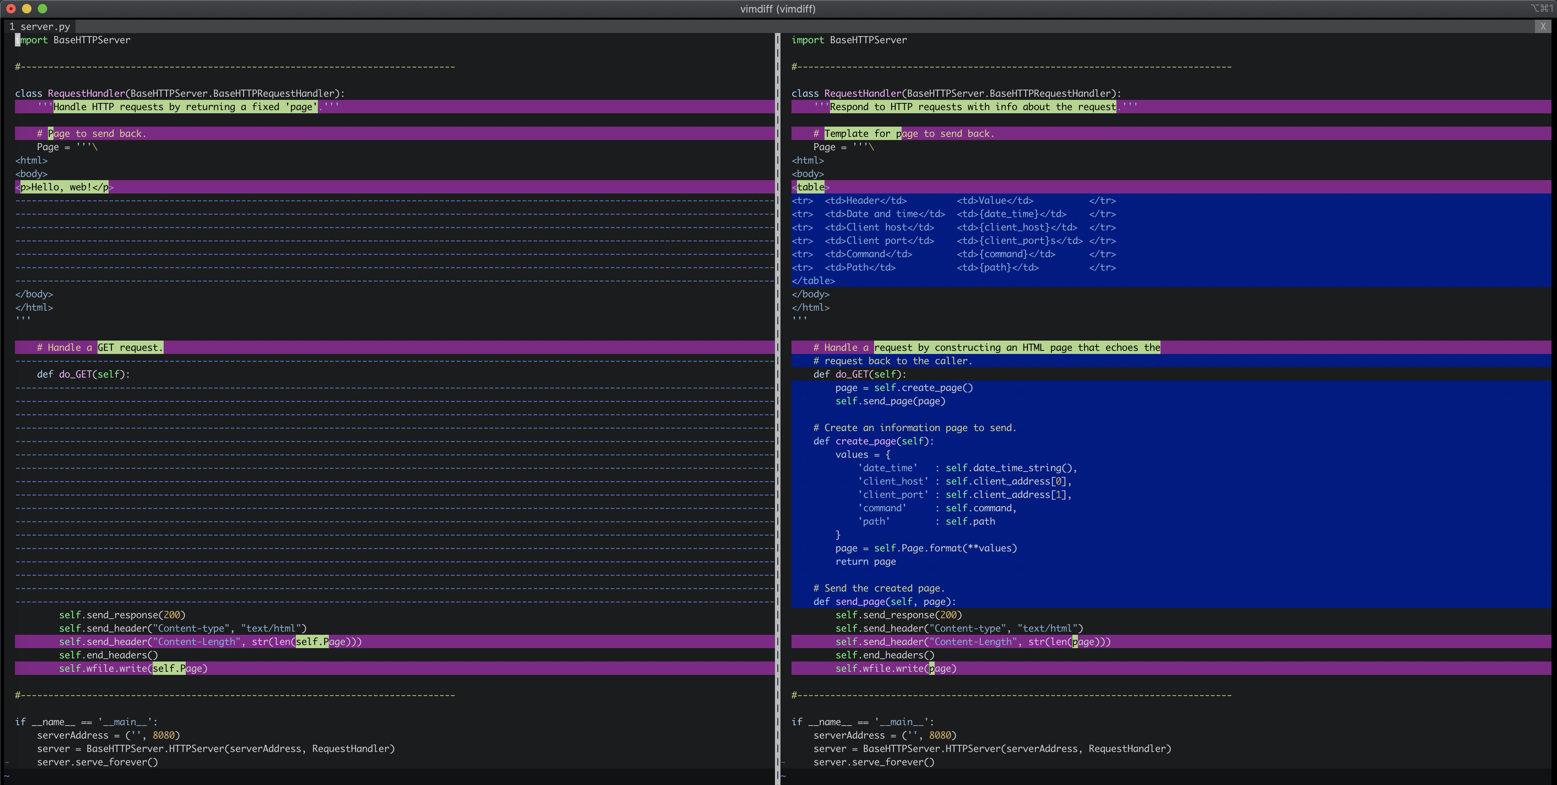Viewport: 1557px width, 785px height.
Task: Click 'page = self.Page.format(**values)'
Action: point(926,548)
